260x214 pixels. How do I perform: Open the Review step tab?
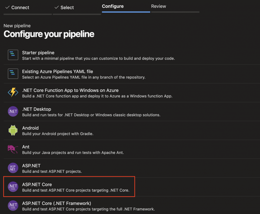[x=158, y=6]
